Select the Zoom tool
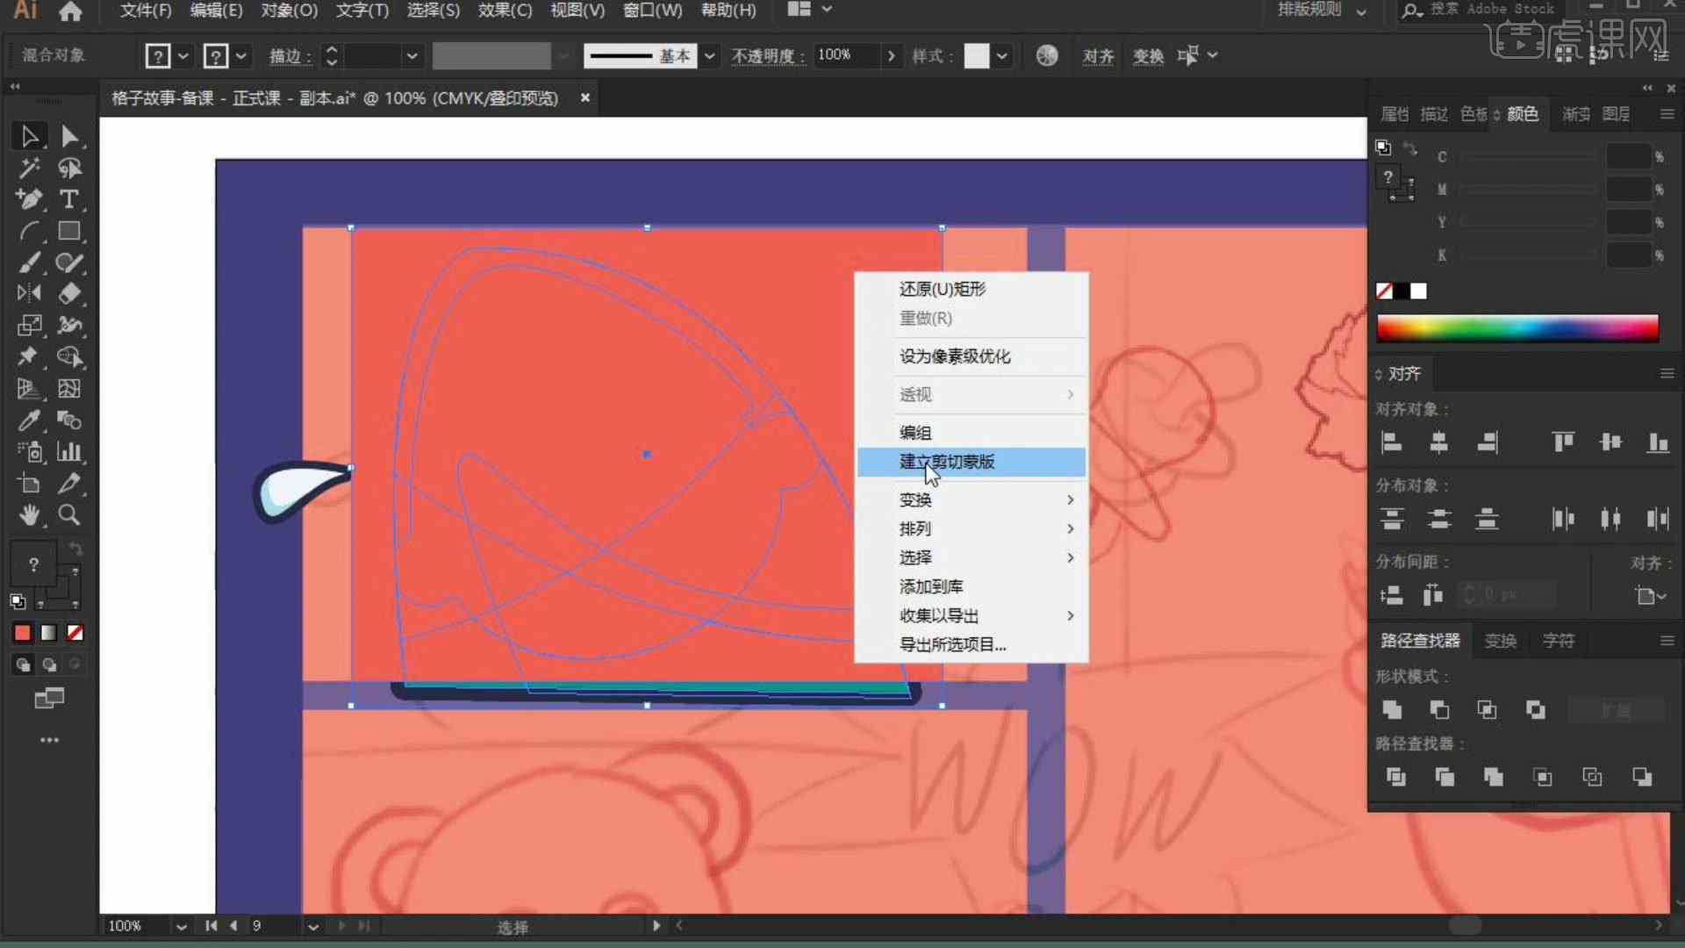 point(69,515)
